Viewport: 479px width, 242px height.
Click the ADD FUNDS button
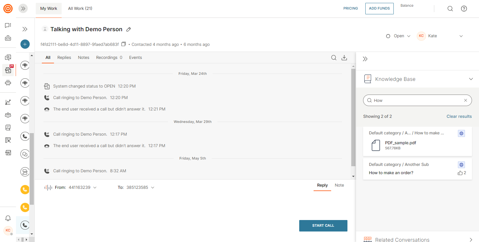379,9
